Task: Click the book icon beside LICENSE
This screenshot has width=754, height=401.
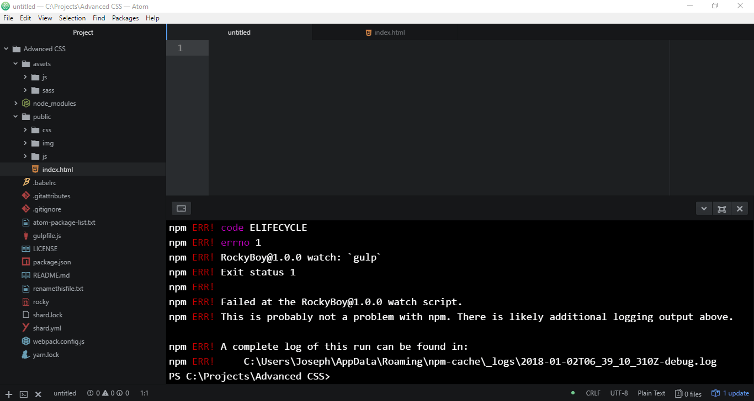Action: (25, 249)
